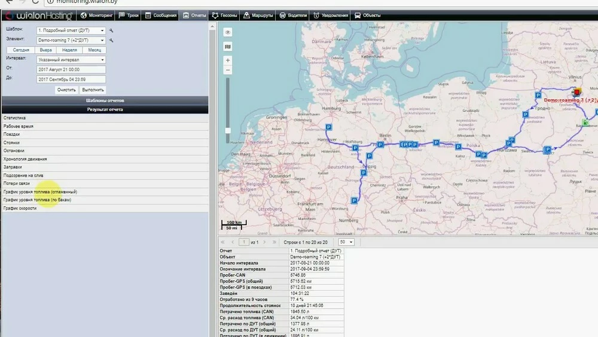The image size is (598, 337).
Task: Go to next page of report rows
Action: [x=266, y=242]
